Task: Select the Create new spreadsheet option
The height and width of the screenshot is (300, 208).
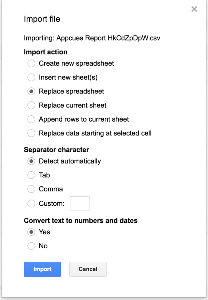Action: point(31,63)
